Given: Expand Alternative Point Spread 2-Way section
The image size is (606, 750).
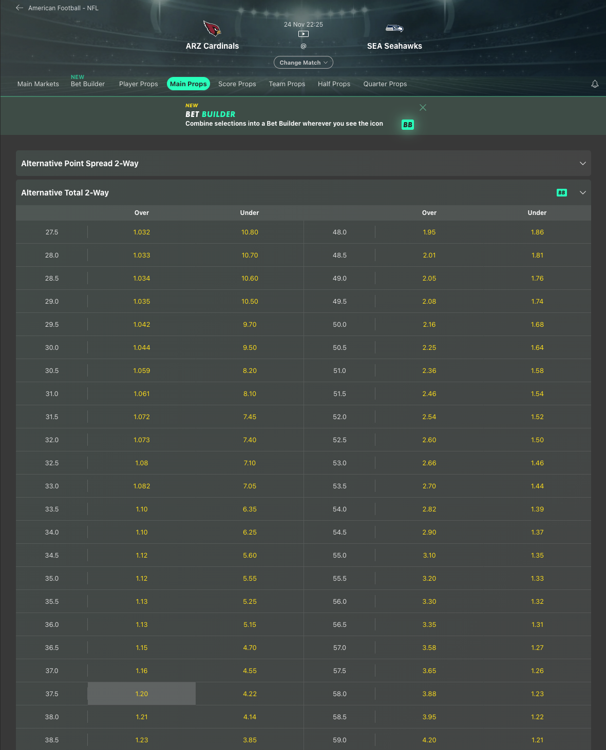Looking at the screenshot, I should (304, 163).
